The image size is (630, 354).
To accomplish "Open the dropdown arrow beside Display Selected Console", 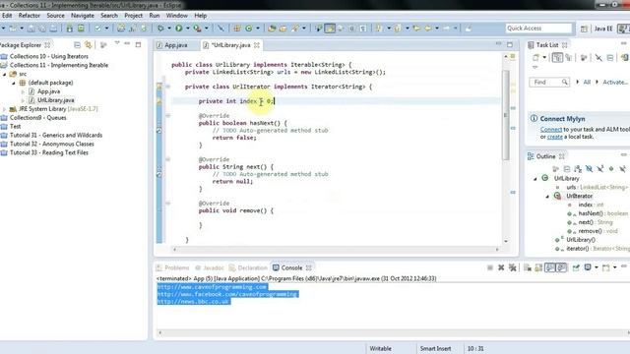I will [596, 267].
